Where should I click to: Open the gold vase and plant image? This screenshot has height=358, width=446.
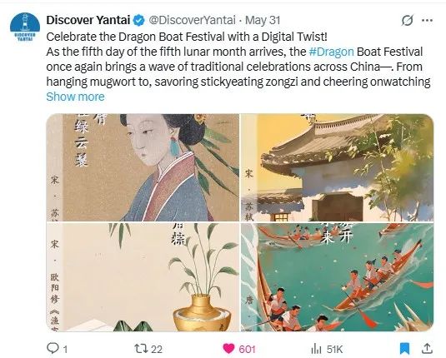143,277
